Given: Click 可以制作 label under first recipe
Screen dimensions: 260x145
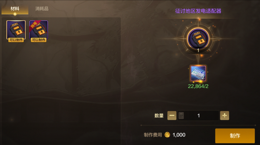Looking at the screenshot, I should pyautogui.click(x=16, y=40).
